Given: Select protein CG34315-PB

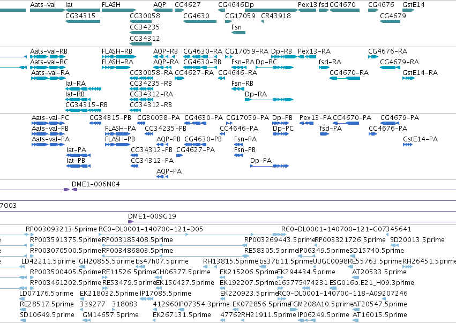Looking at the screenshot, I should pos(110,118).
